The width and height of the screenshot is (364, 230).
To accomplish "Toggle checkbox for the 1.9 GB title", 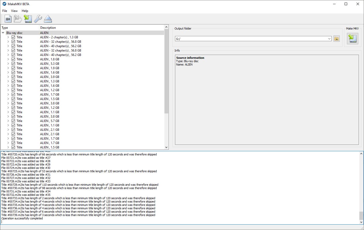I will pos(13,68).
